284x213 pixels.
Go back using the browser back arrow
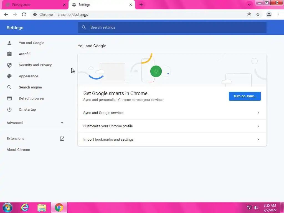(x=6, y=14)
